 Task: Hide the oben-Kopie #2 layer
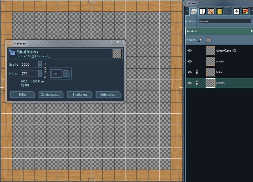tap(190, 50)
